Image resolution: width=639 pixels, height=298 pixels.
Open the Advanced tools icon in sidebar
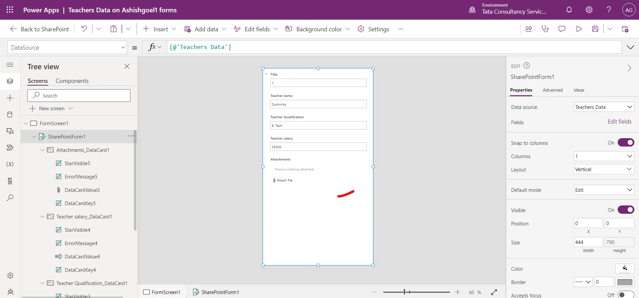10,181
